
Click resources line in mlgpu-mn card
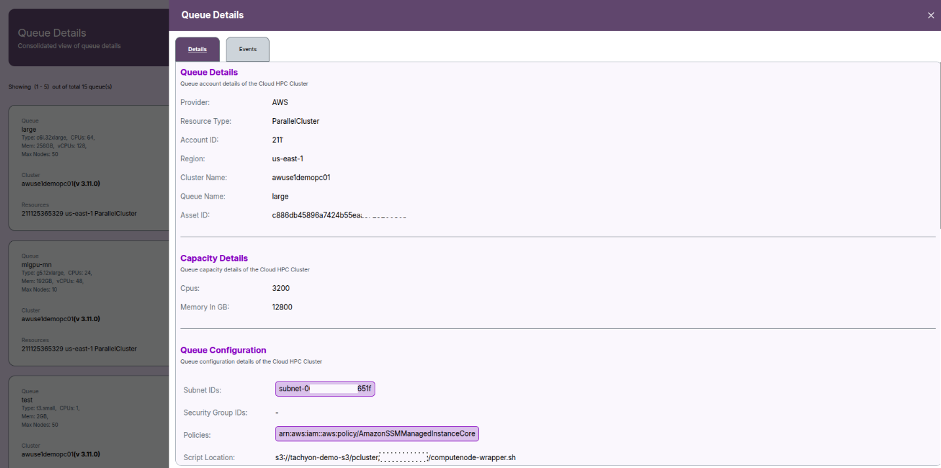coord(79,349)
